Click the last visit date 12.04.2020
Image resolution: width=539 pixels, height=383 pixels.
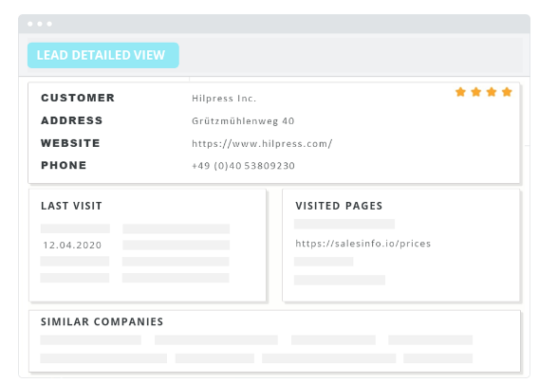(x=72, y=246)
